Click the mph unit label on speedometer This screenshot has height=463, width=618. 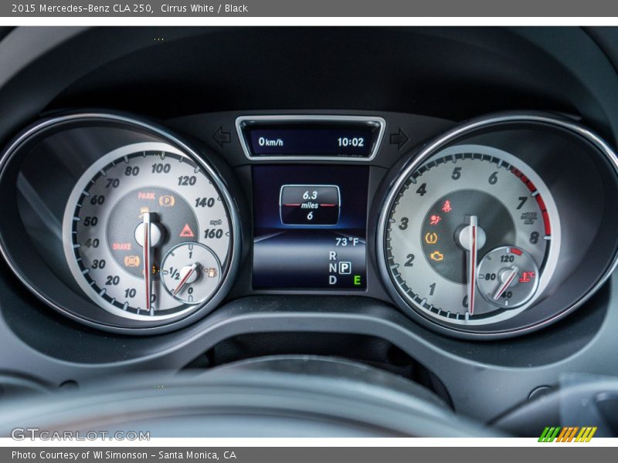tap(216, 222)
